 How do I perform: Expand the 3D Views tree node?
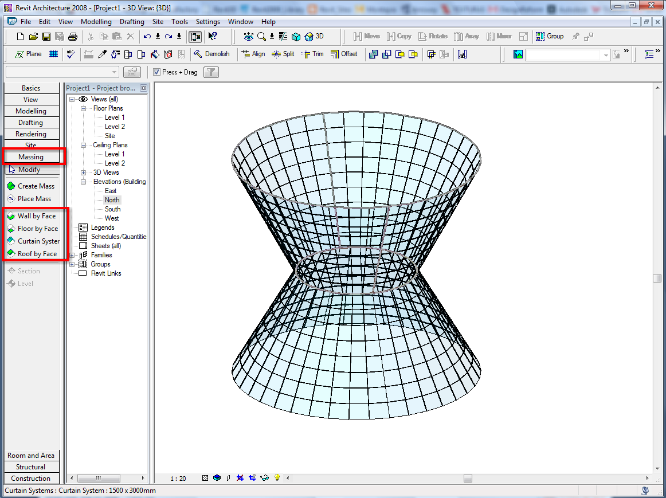tap(83, 172)
